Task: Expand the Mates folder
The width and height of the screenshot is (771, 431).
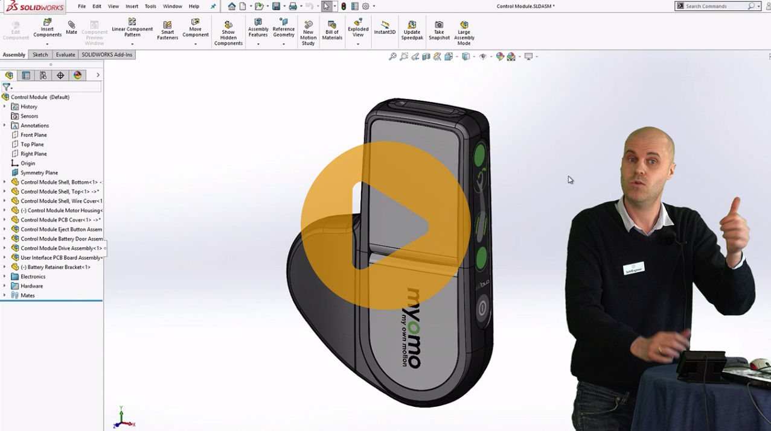Action: pos(5,295)
